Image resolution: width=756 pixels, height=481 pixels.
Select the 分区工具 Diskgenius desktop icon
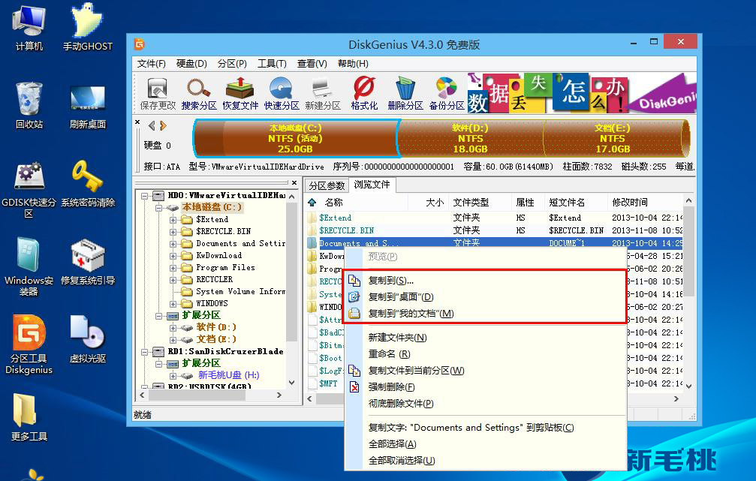29,344
